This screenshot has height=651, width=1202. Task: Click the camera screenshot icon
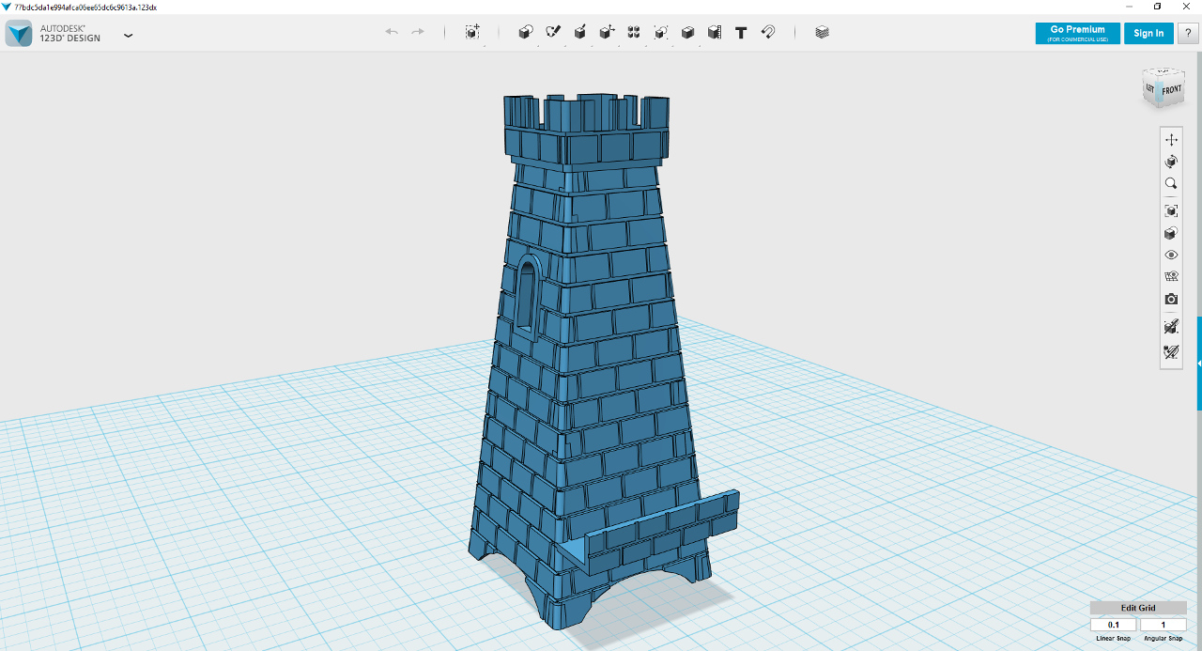1171,299
